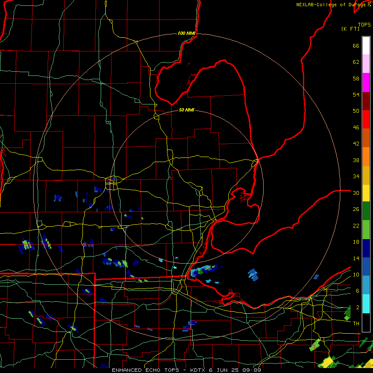Click the legend value "66"
This screenshot has height=373, width=373.
point(356,46)
